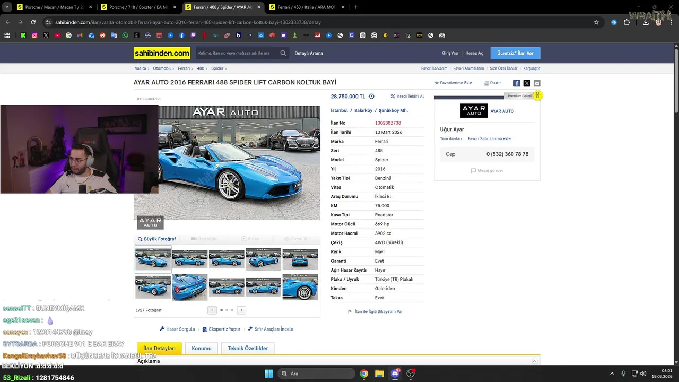Open the İlan Detayları tab
This screenshot has width=679, height=382.
(x=159, y=349)
